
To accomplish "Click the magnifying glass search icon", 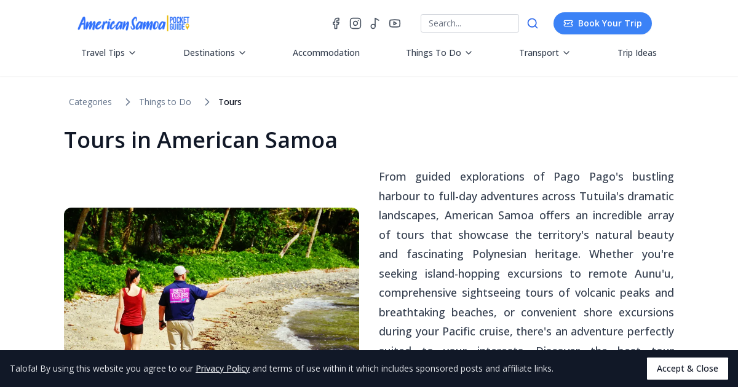I will (x=533, y=23).
